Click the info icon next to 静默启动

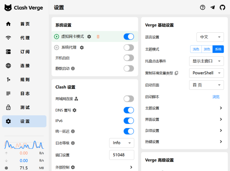73,68
